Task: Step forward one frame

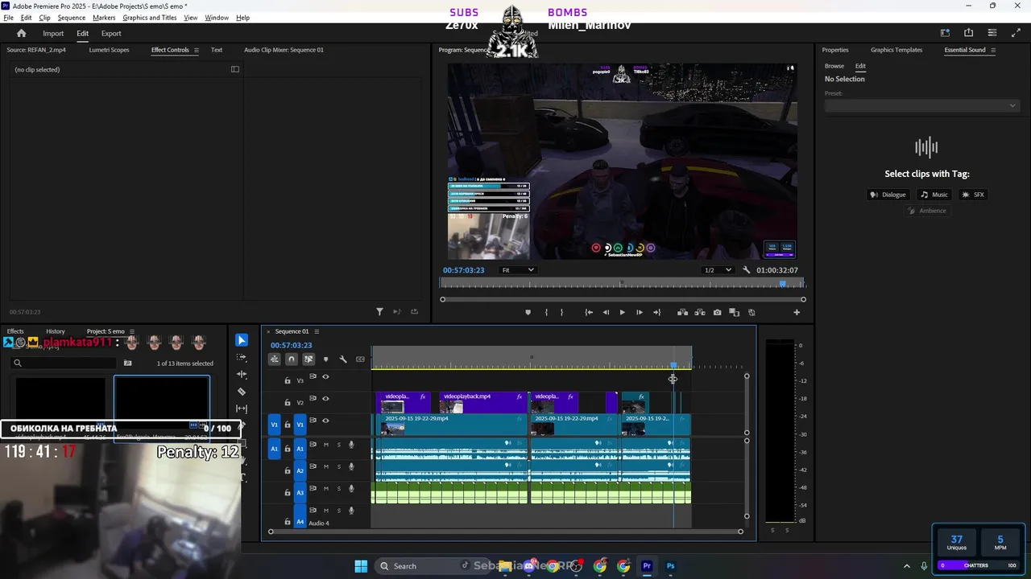Action: pos(640,312)
